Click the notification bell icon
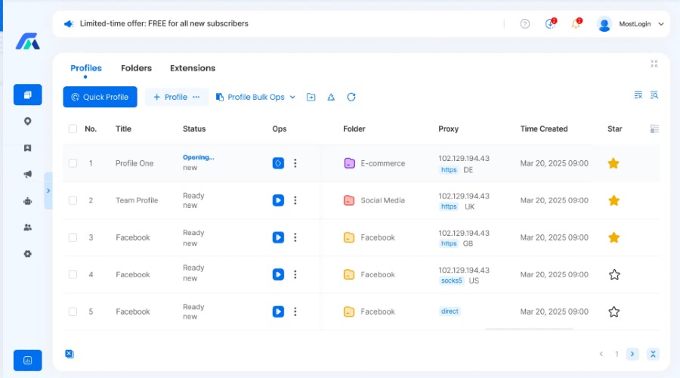The height and width of the screenshot is (378, 680). click(x=576, y=24)
